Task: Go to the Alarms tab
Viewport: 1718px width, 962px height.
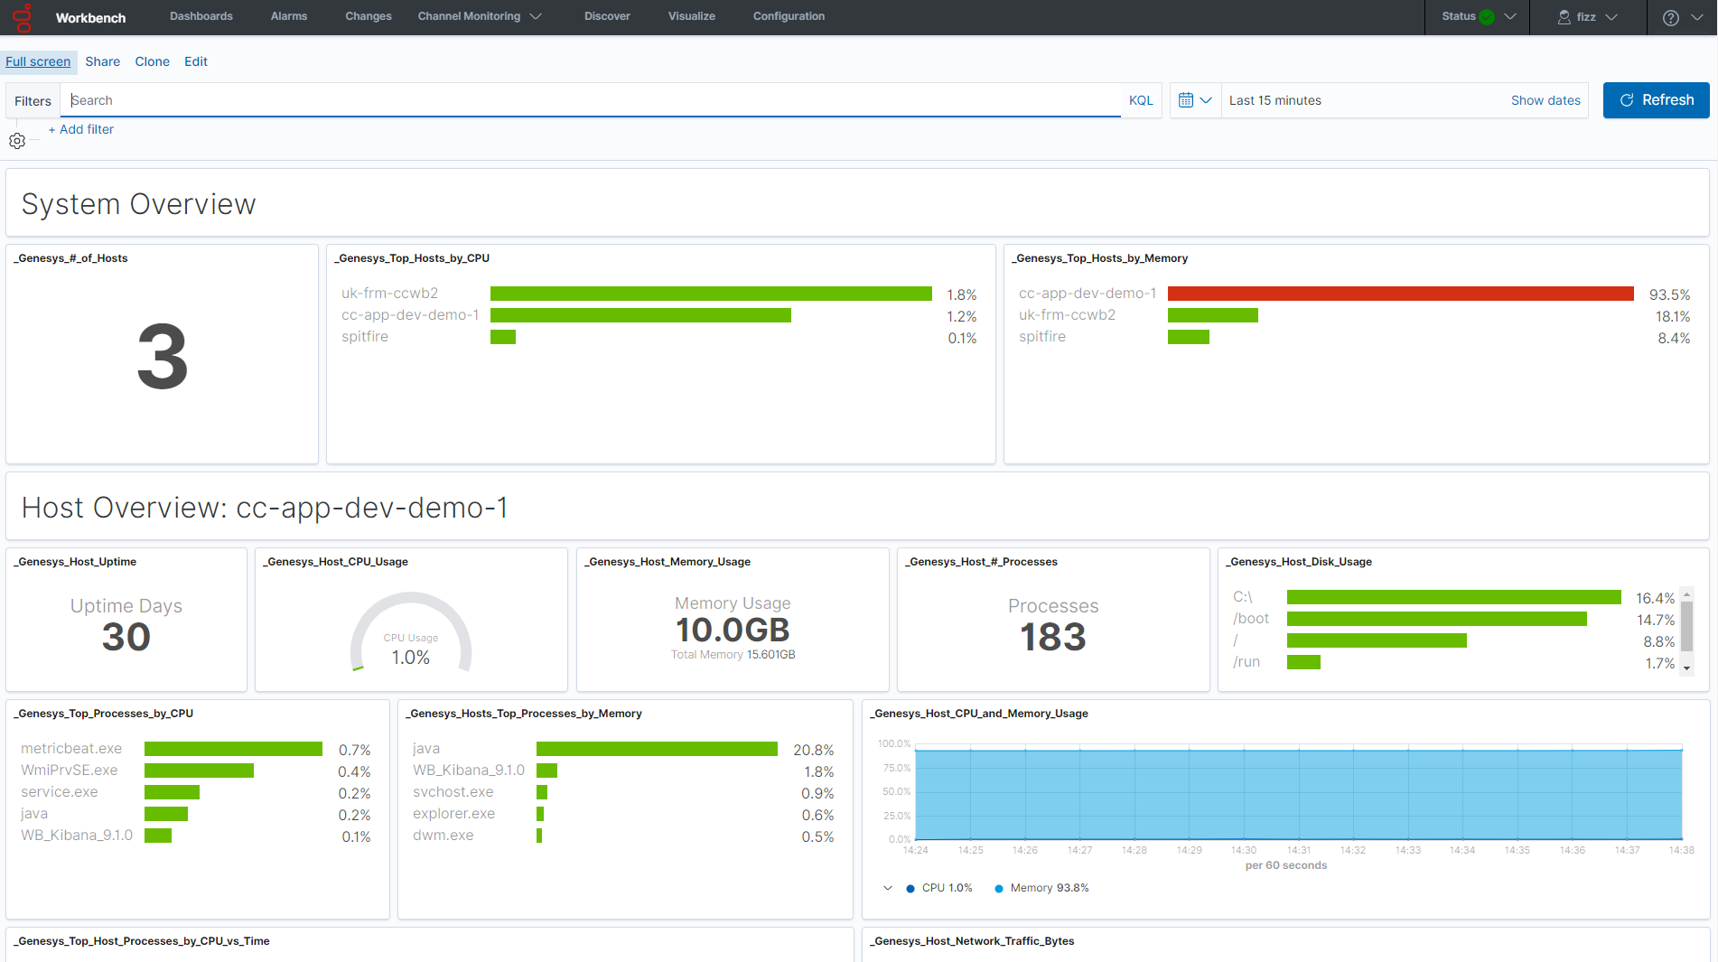Action: pos(289,16)
